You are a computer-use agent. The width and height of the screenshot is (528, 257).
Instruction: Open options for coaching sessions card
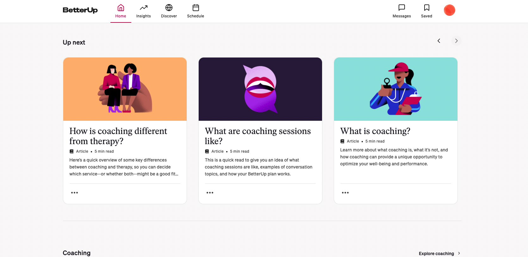pyautogui.click(x=210, y=193)
